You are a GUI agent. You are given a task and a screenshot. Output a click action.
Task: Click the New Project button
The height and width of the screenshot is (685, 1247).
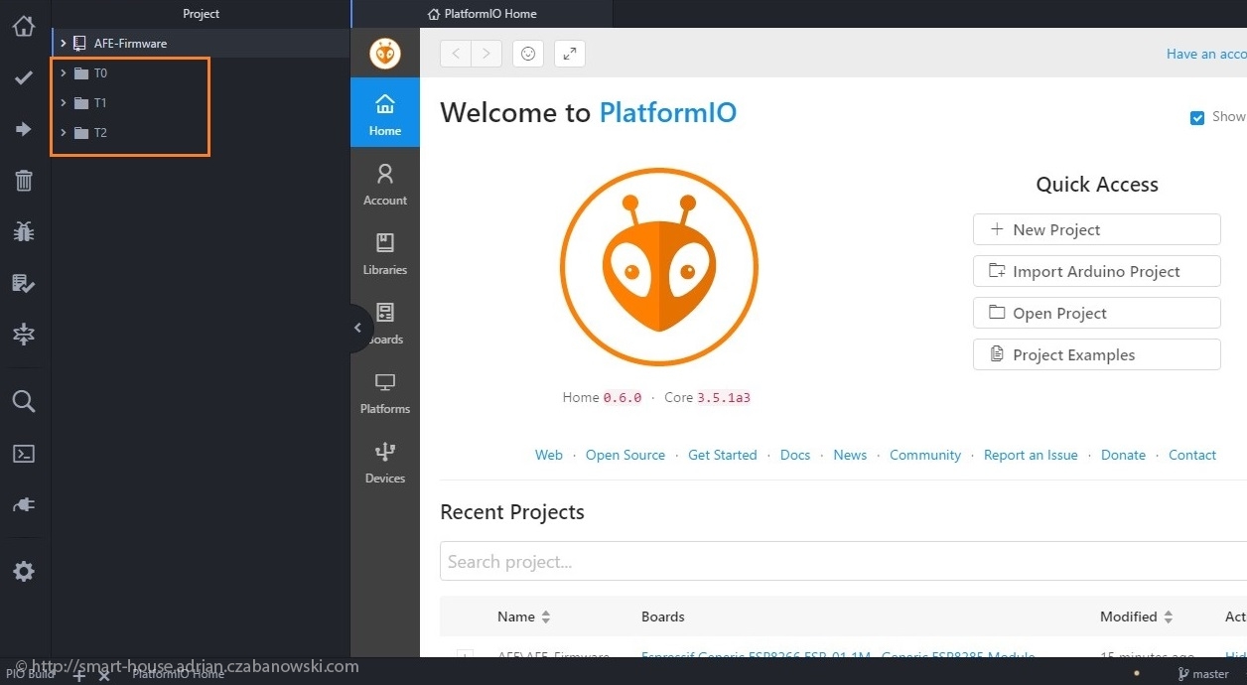pyautogui.click(x=1097, y=229)
